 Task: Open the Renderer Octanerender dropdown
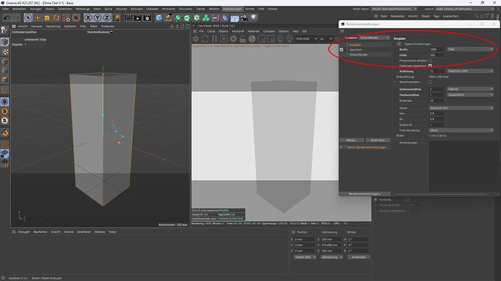(375, 38)
